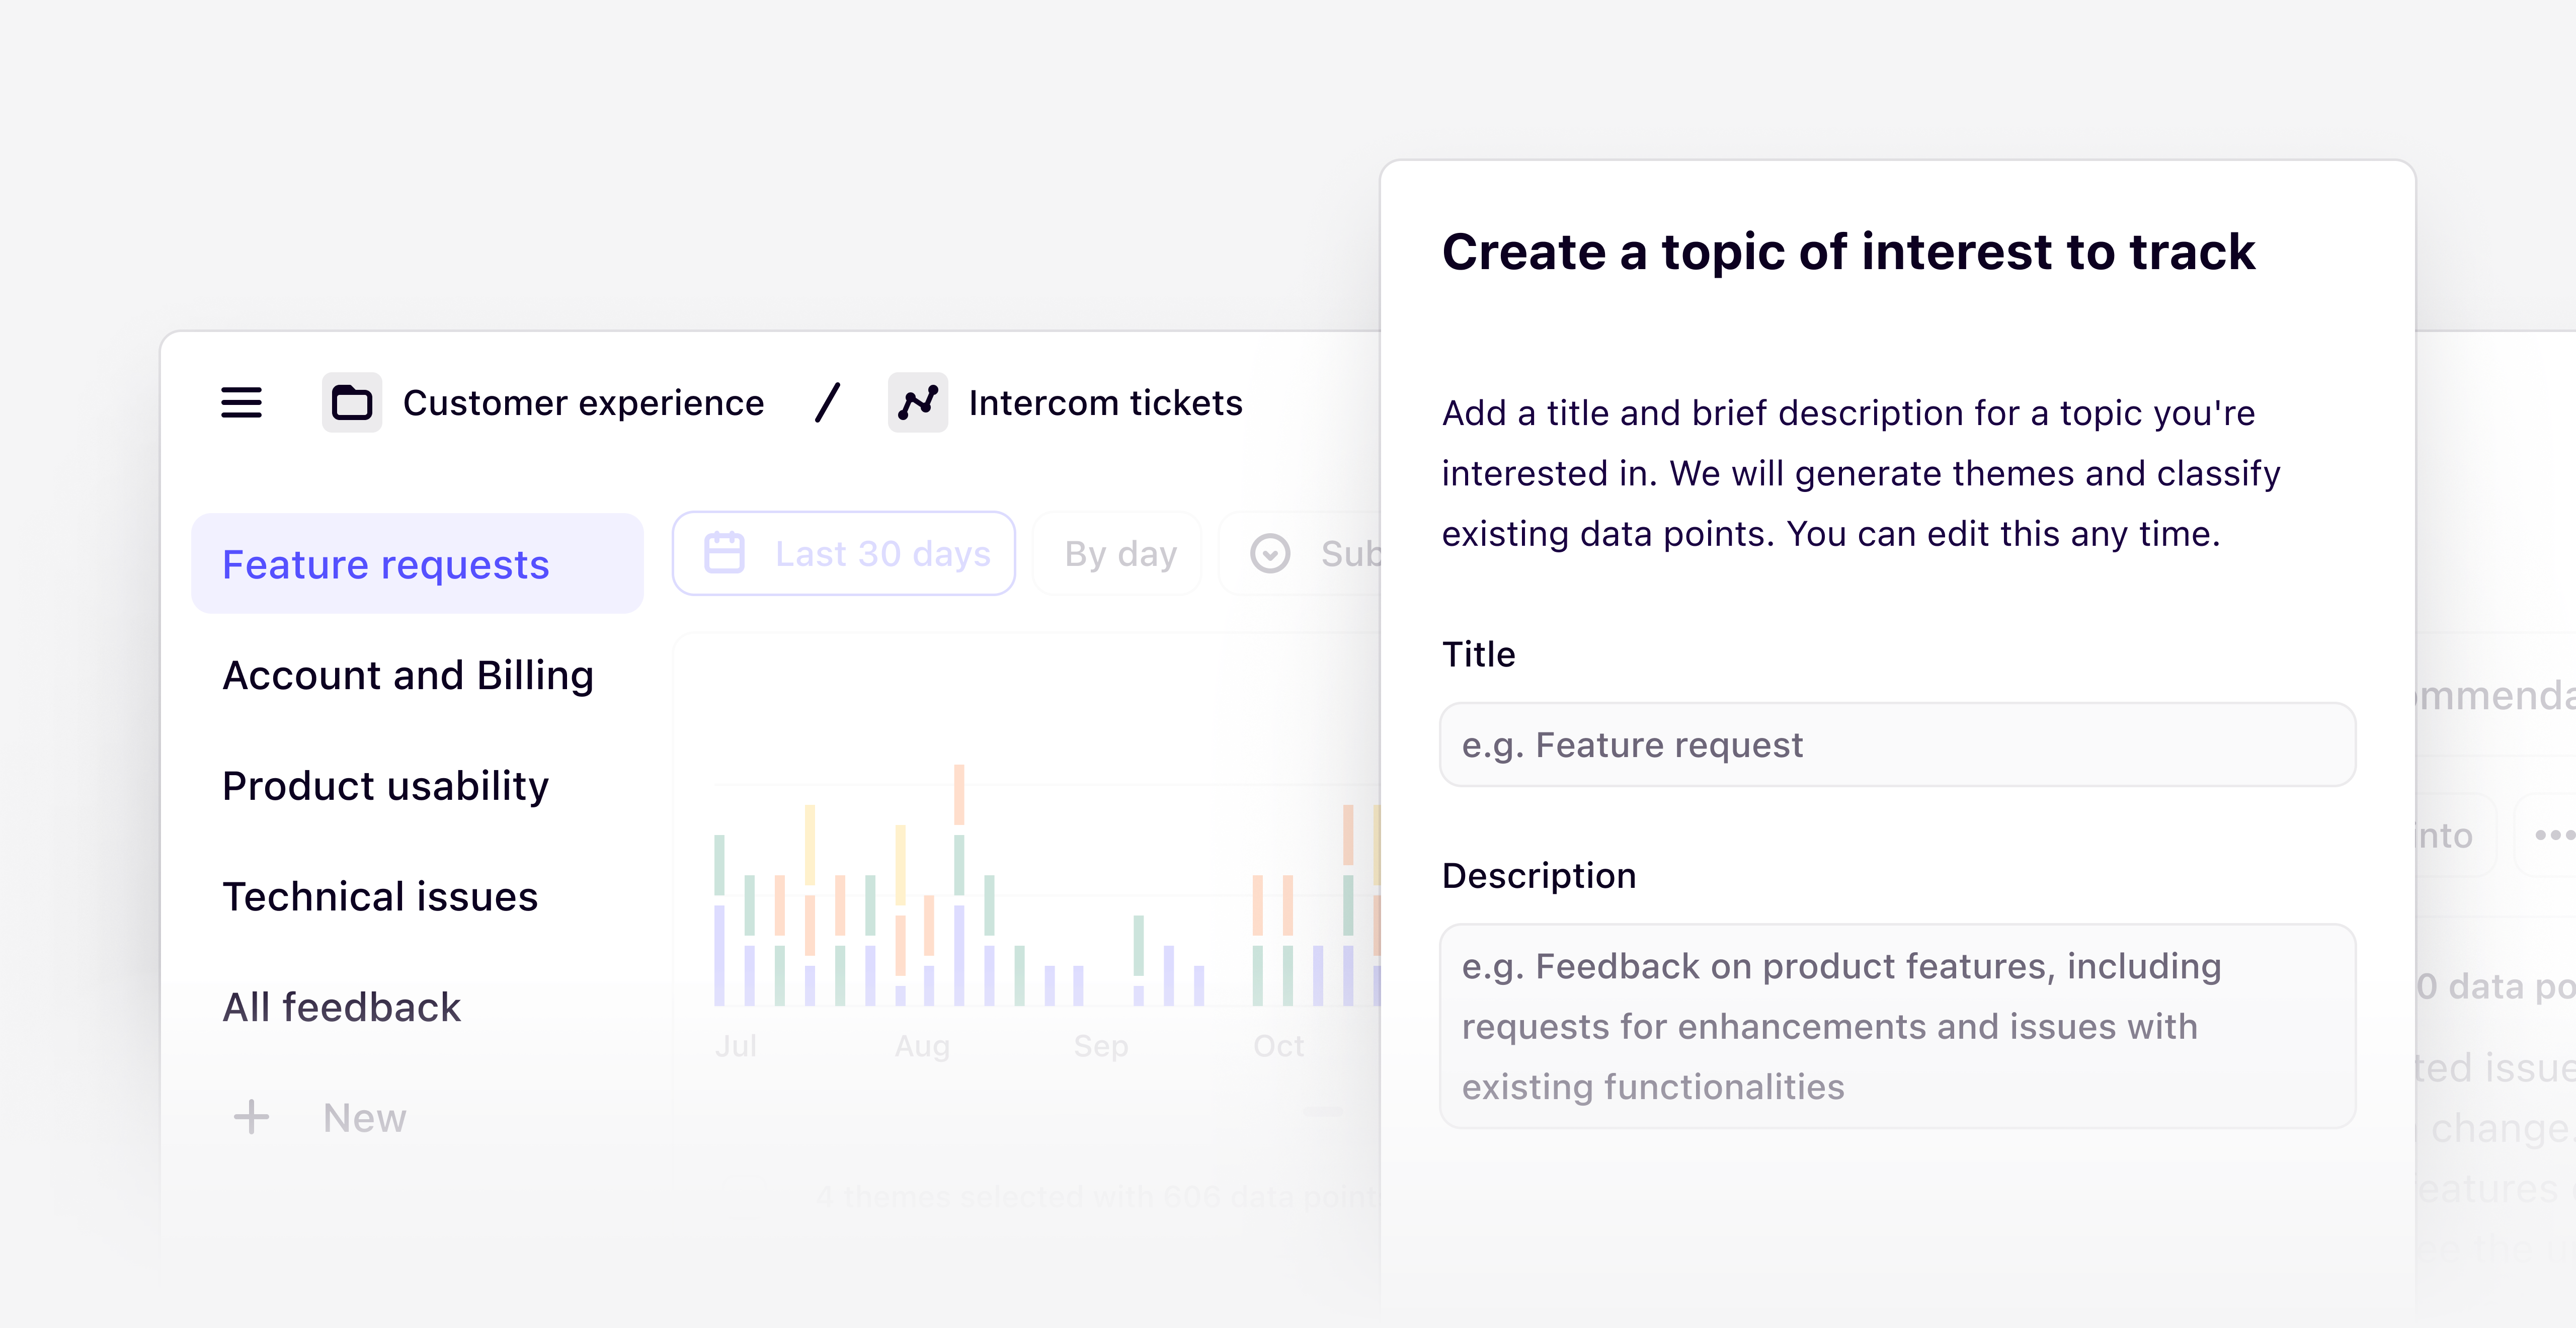This screenshot has height=1328, width=2576.
Task: Click the Title input field in the modal
Action: tap(1897, 744)
